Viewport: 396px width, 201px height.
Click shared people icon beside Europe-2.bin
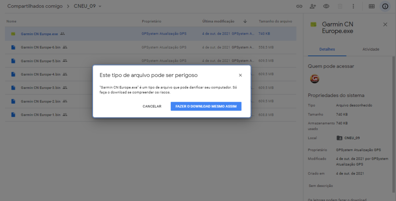(65, 101)
